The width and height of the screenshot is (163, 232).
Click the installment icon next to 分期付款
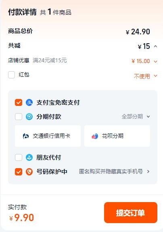(x=29, y=116)
